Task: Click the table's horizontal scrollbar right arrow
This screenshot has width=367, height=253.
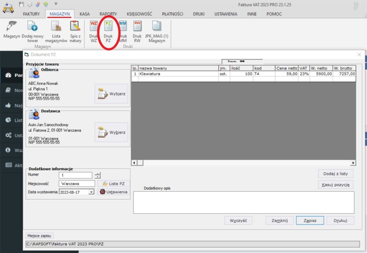Action: pos(353,163)
